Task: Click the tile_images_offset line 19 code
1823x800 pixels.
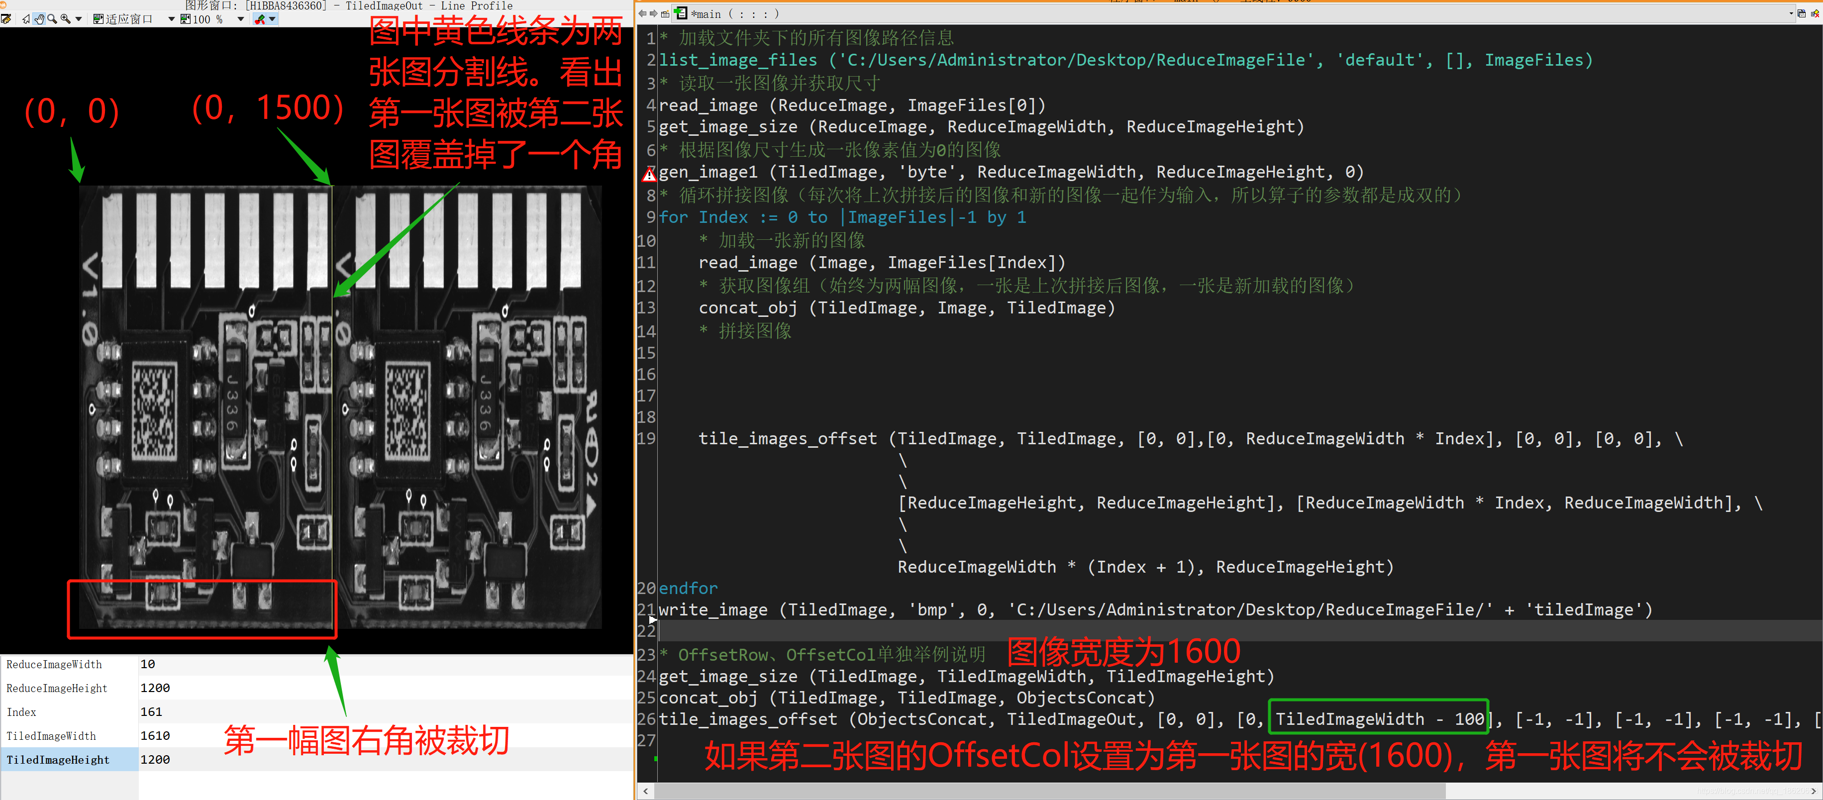Action: point(1190,438)
